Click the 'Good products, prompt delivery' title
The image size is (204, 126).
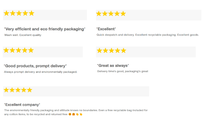click(x=35, y=66)
